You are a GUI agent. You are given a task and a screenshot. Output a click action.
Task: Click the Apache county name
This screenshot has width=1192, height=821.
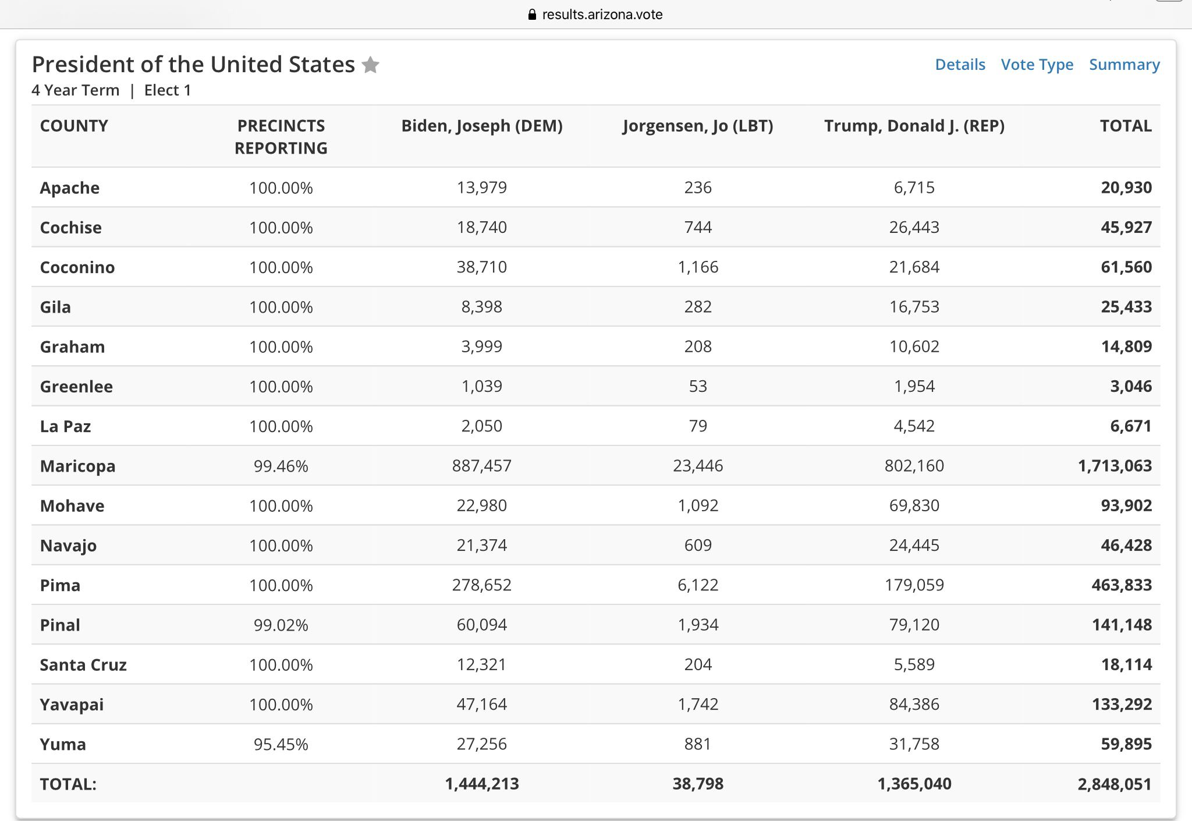point(69,188)
